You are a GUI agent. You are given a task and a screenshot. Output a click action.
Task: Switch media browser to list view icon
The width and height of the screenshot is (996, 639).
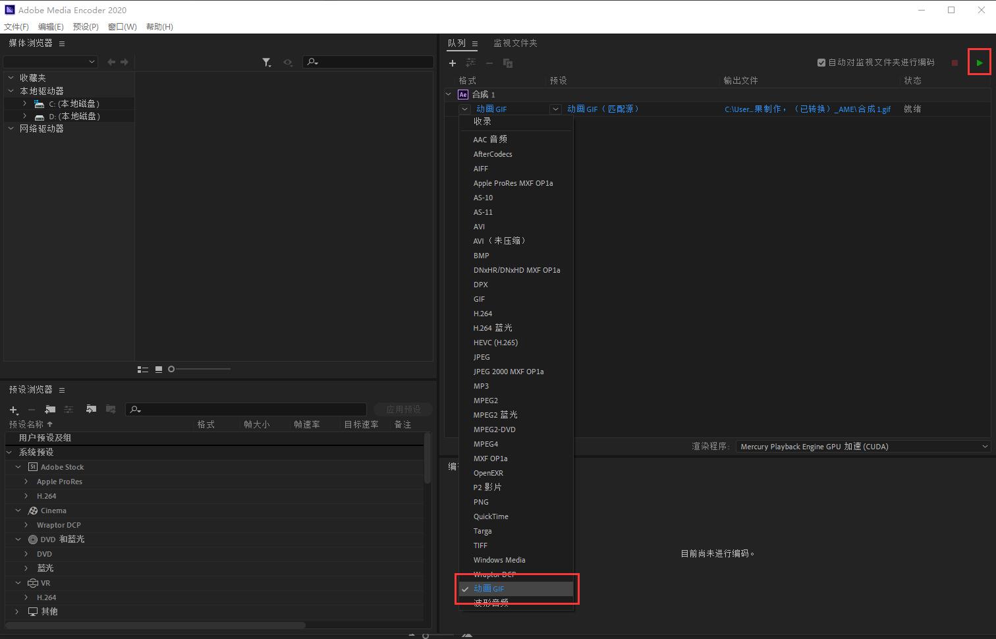pos(142,370)
